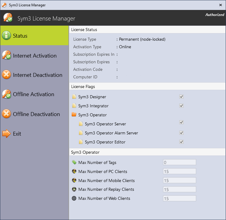This screenshot has height=220, width=226.
Task: Click the Max Number of Mobile Clients label
Action: 106,181
